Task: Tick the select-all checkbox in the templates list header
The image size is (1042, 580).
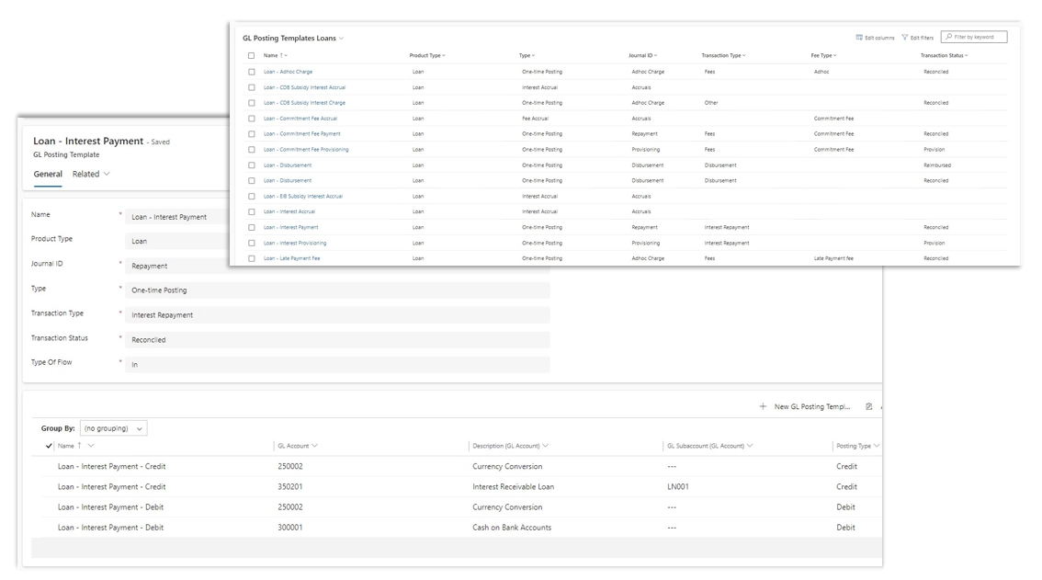Action: [251, 56]
